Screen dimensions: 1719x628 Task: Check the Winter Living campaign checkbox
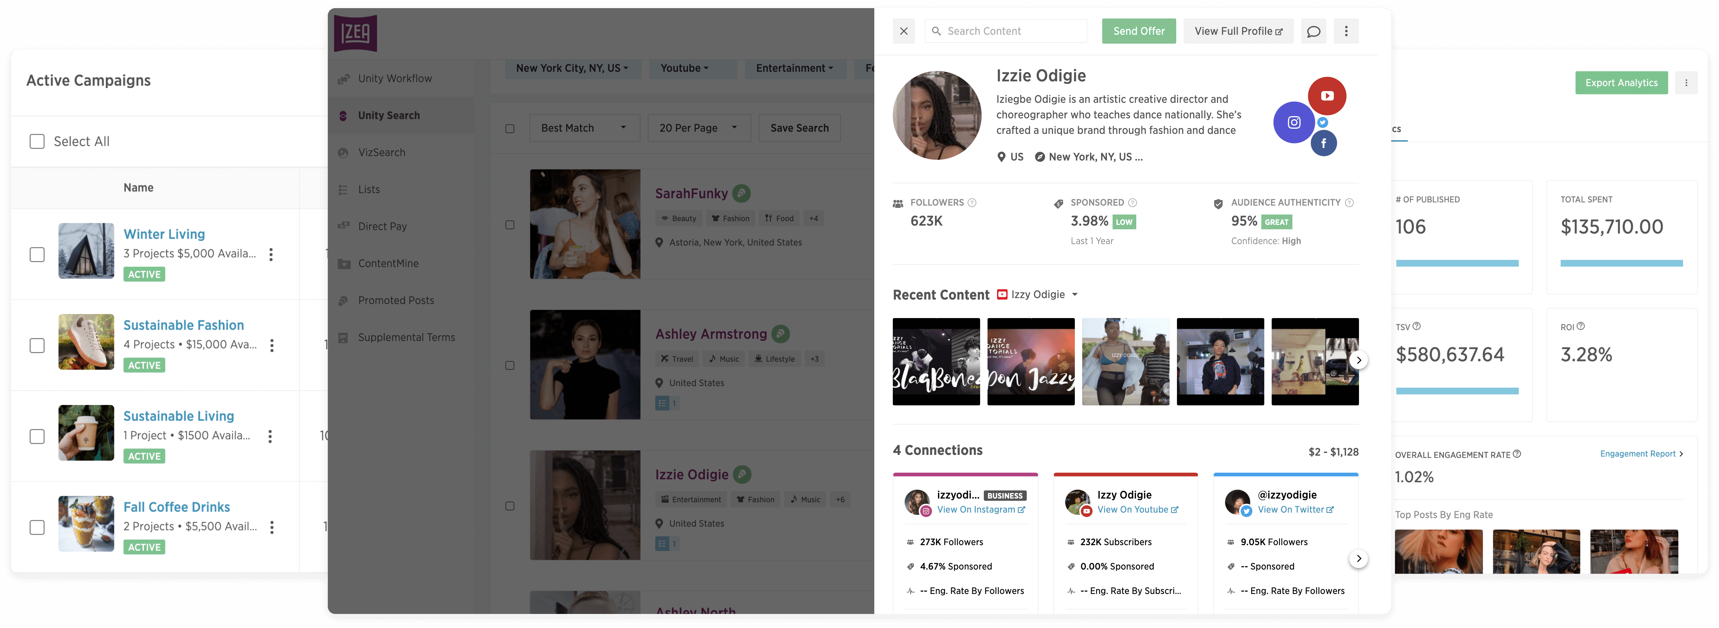coord(37,254)
